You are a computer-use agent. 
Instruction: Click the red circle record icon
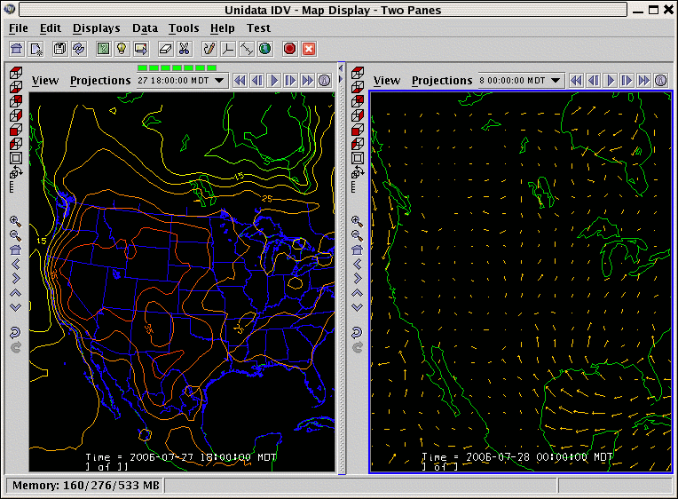pyautogui.click(x=289, y=48)
